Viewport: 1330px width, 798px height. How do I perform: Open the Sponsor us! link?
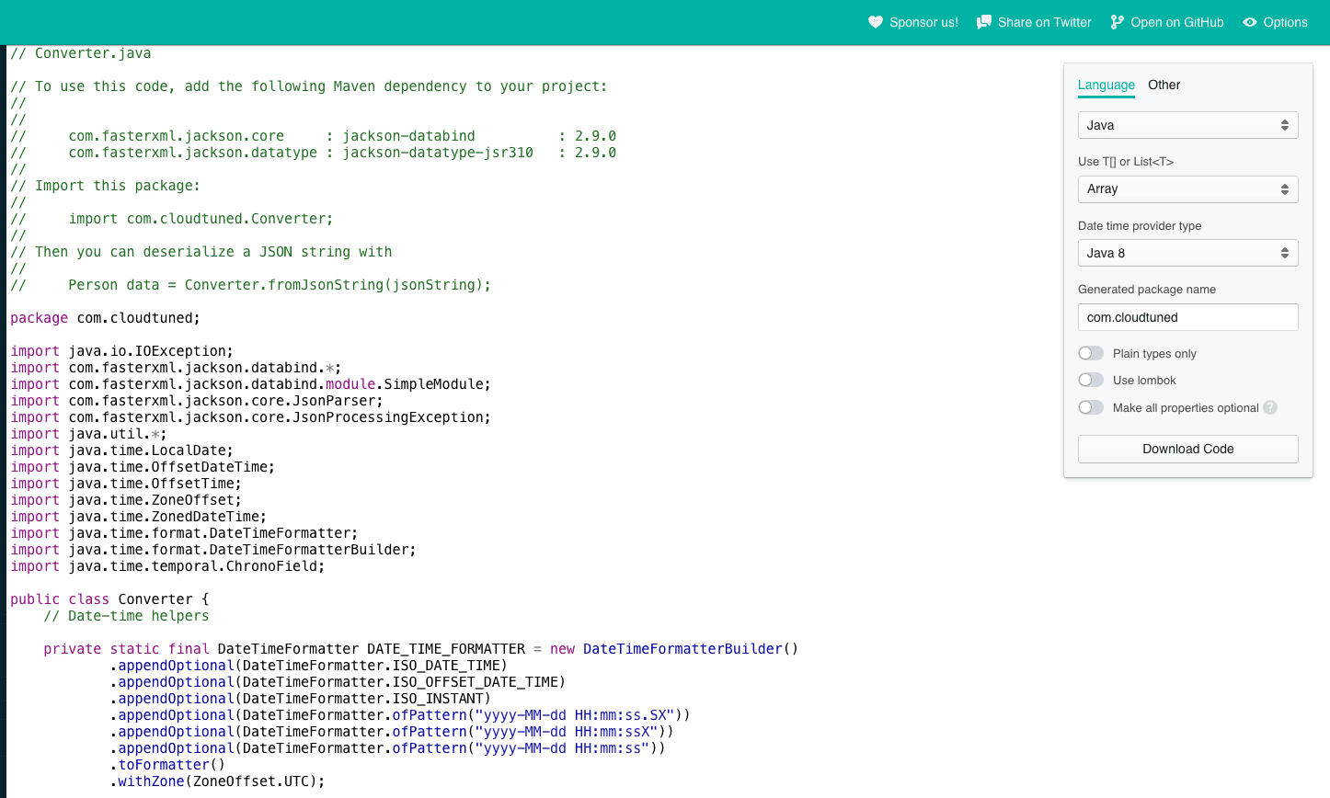pos(913,22)
